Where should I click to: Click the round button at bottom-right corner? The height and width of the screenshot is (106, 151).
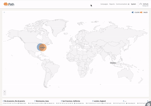click(148, 103)
